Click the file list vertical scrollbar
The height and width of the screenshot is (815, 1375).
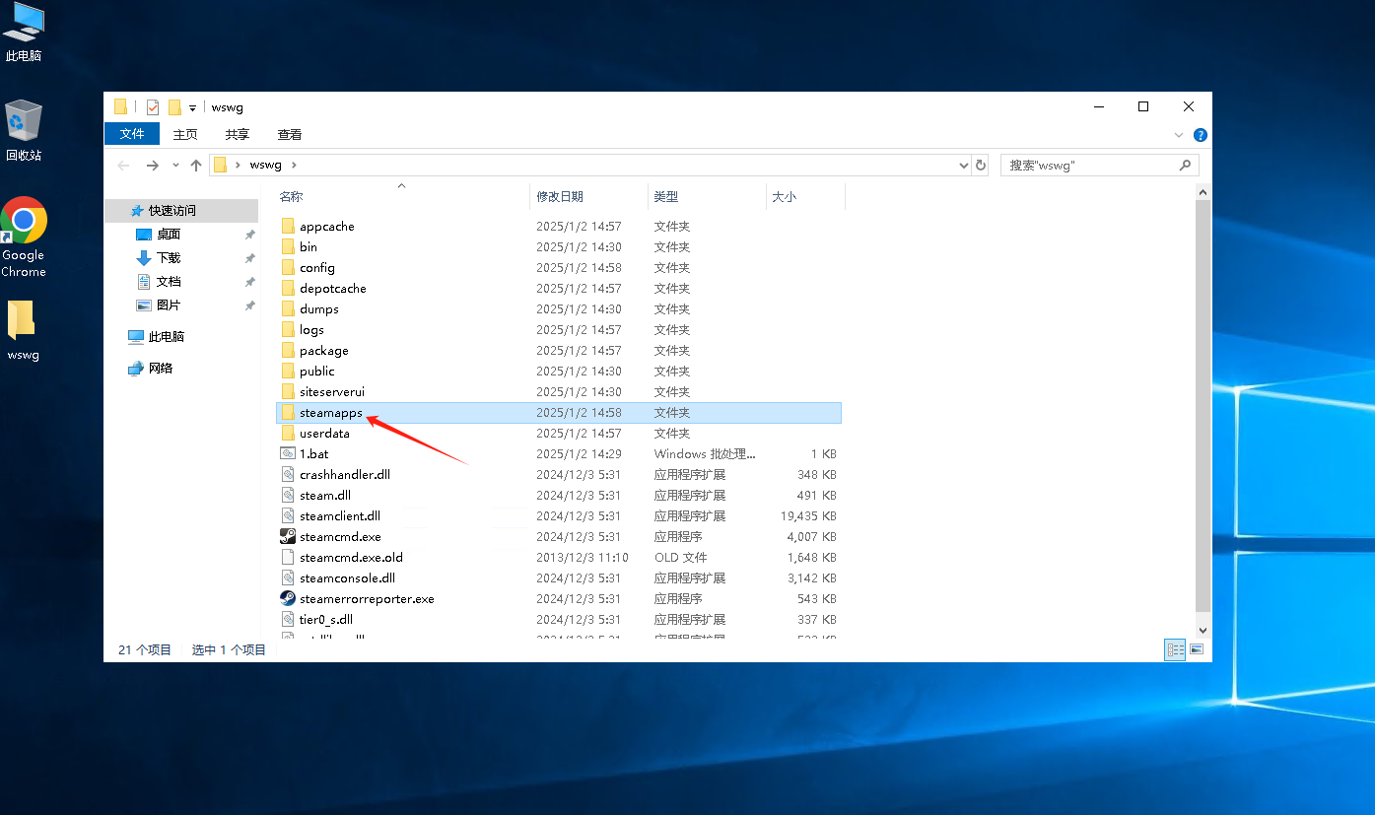[x=1203, y=404]
